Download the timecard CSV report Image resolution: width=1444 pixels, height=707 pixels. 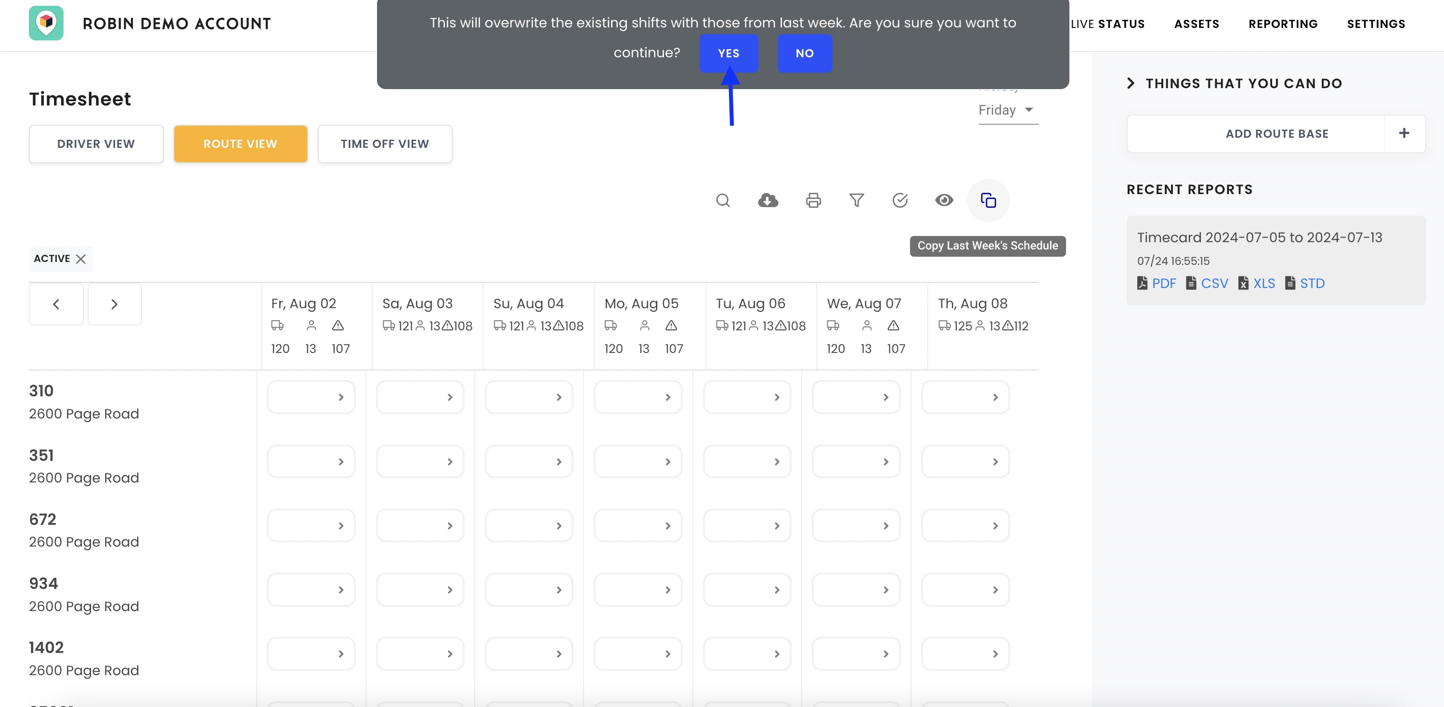[1207, 283]
